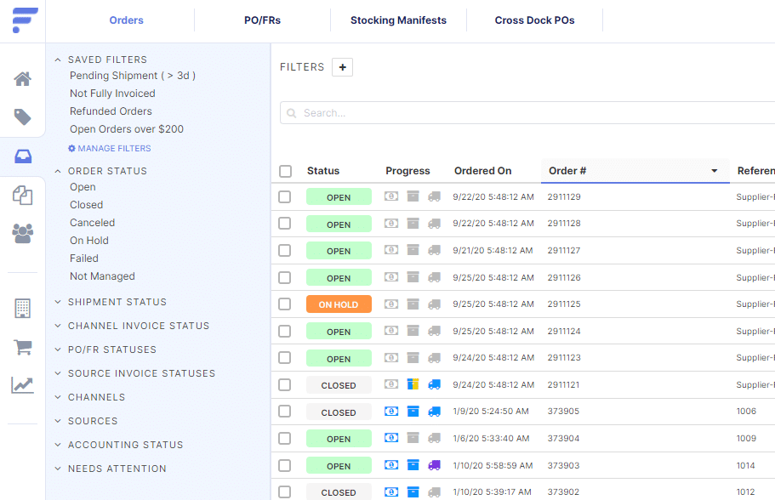Click the building icon in sidebar

(23, 308)
